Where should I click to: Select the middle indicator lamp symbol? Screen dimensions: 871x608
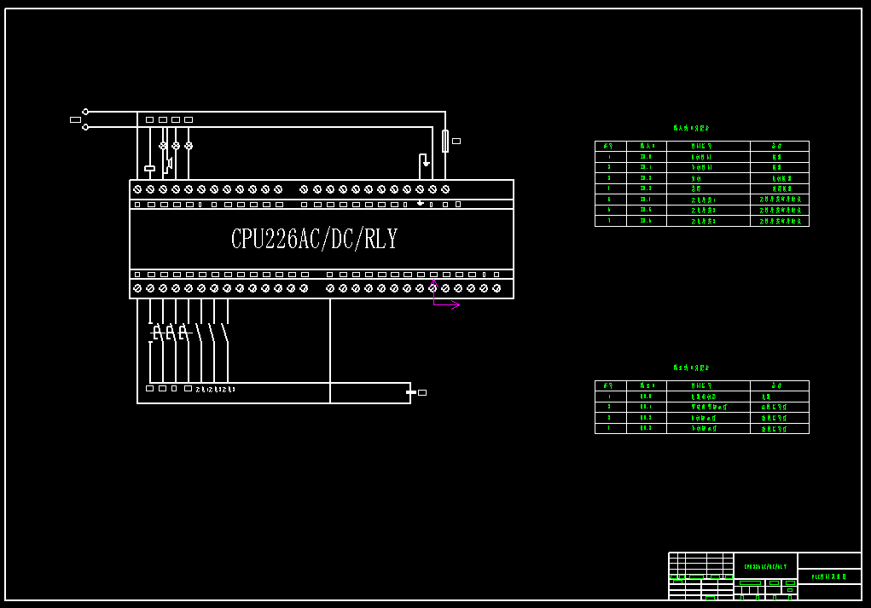pos(176,146)
